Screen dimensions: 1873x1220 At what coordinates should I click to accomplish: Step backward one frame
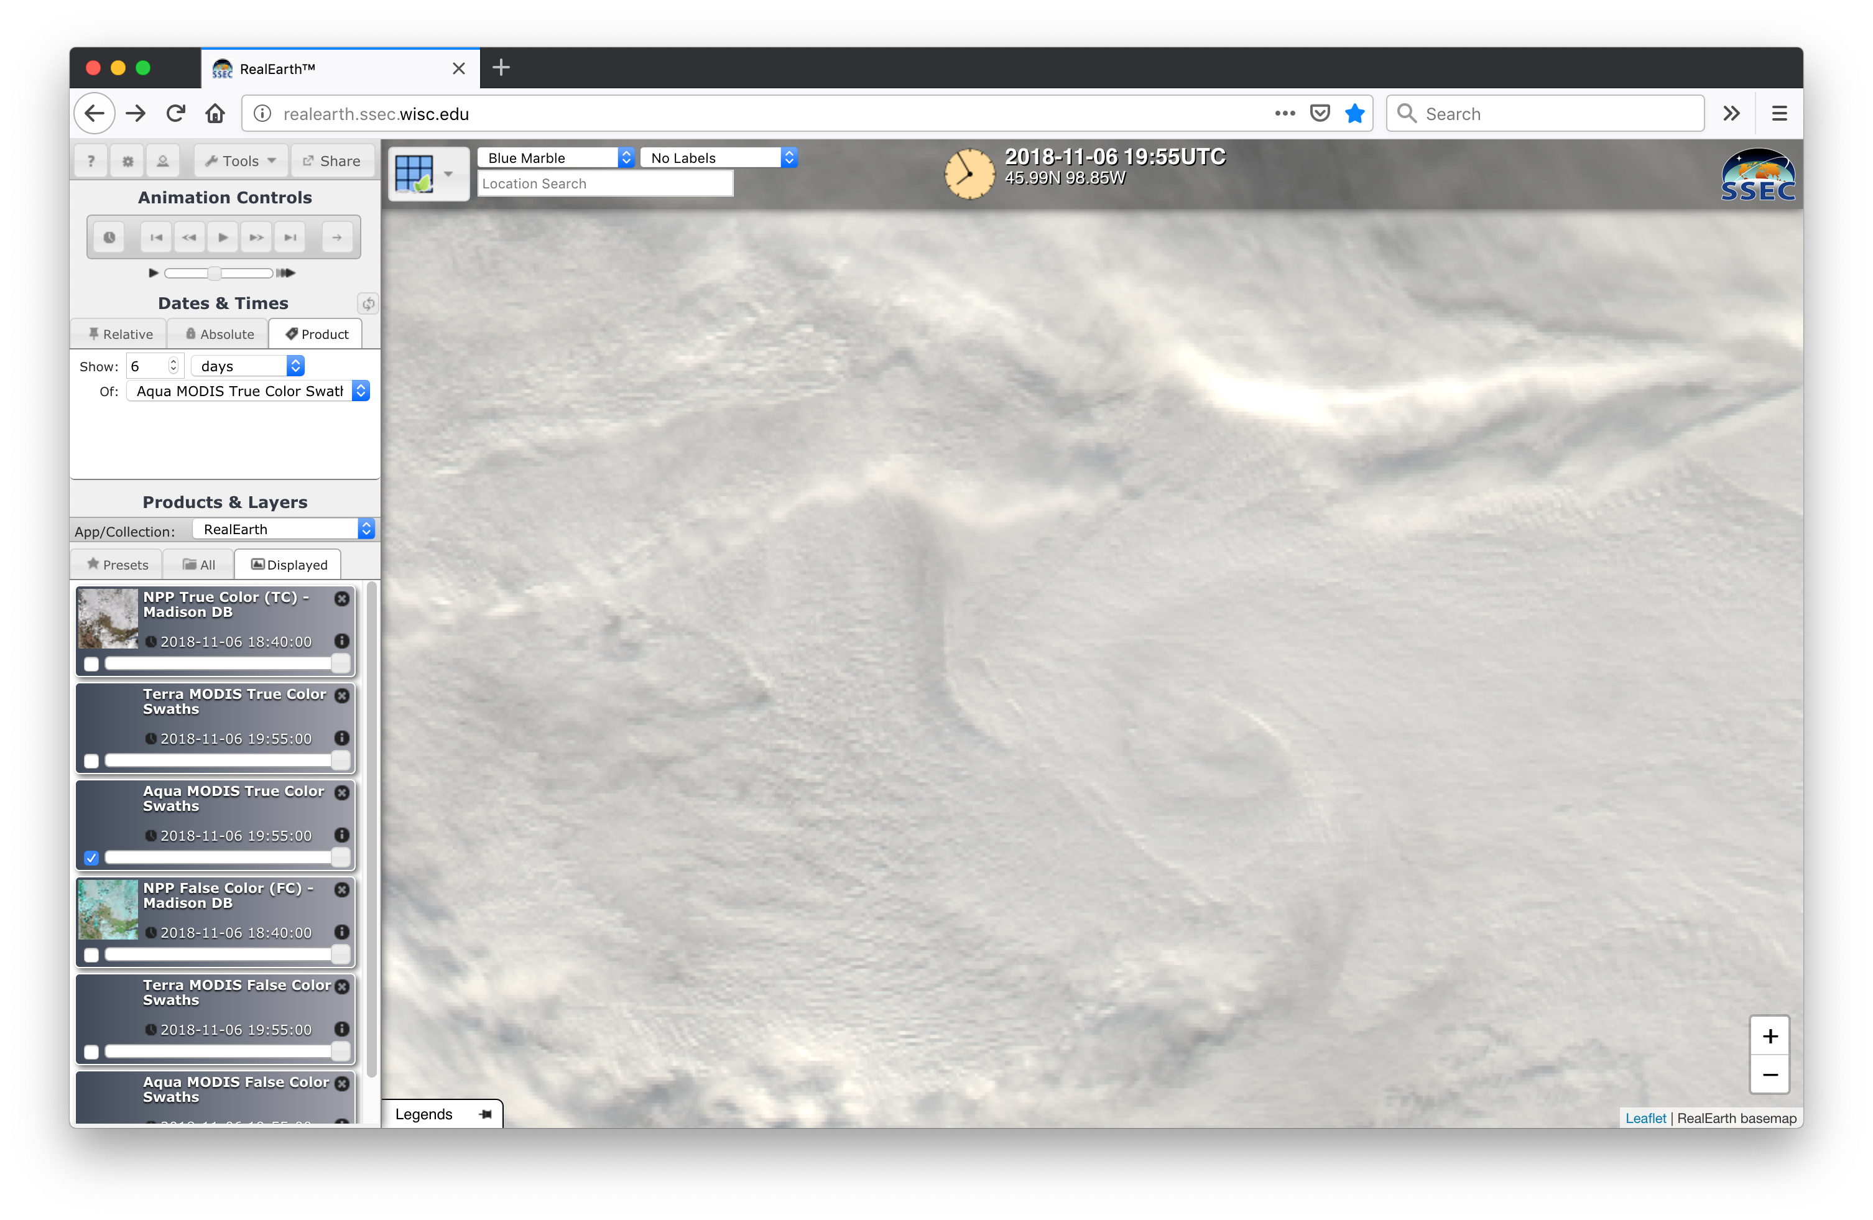190,237
